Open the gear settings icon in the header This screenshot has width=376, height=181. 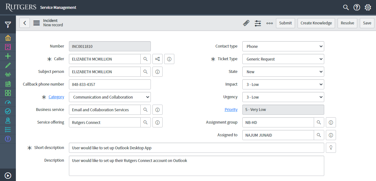click(368, 7)
